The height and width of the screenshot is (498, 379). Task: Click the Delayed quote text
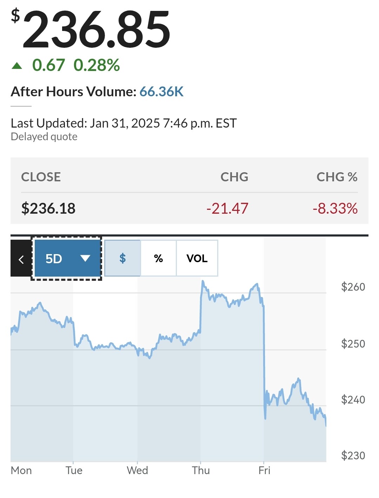click(44, 137)
